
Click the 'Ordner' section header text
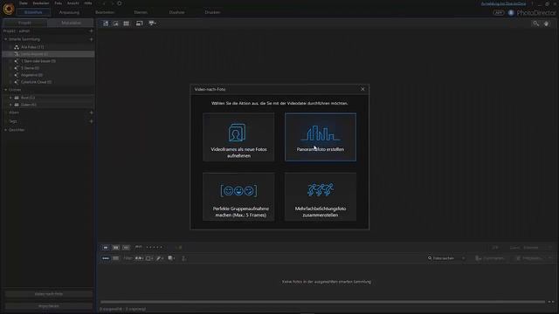(15, 90)
